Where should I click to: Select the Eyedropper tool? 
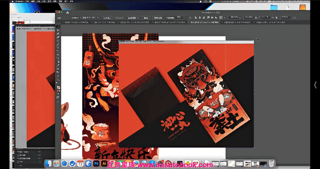click(58, 65)
